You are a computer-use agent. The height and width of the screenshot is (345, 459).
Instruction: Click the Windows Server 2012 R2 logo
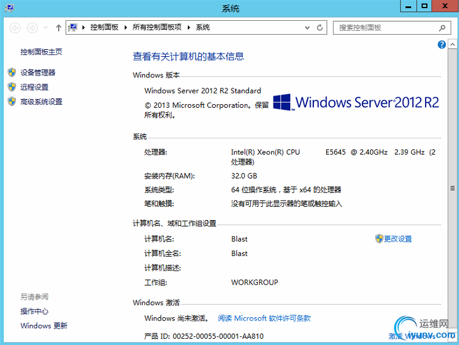pyautogui.click(x=356, y=102)
